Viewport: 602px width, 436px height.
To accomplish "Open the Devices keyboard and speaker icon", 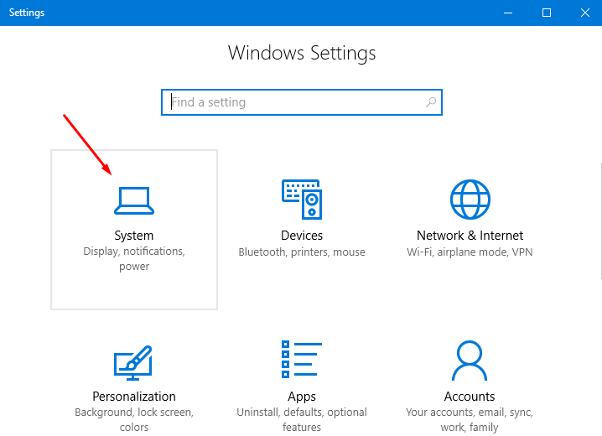I will pos(302,200).
